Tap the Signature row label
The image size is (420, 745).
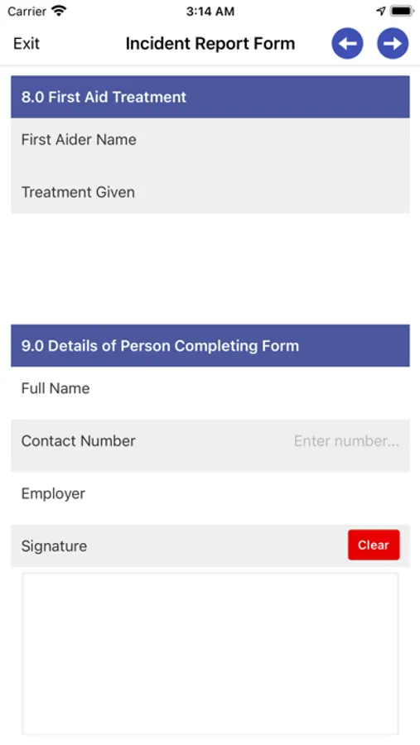54,546
